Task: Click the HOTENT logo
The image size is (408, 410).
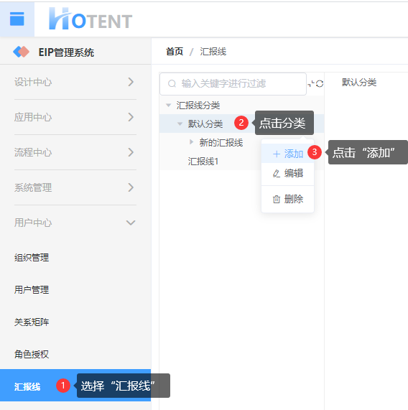Action: (x=91, y=19)
